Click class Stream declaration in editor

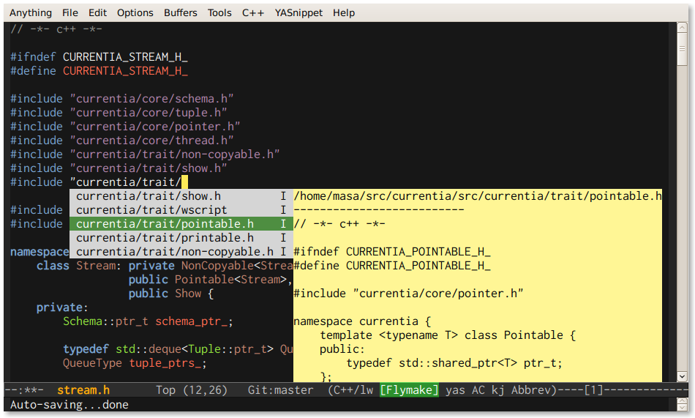click(165, 266)
